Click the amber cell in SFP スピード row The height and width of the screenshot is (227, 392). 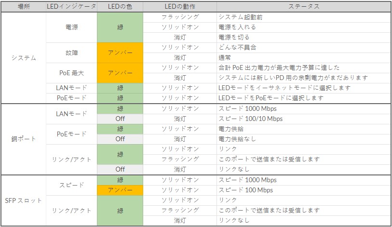click(120, 190)
